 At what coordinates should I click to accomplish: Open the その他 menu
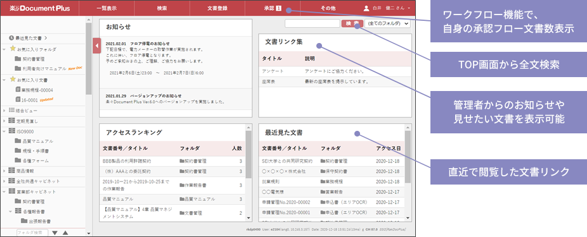328,8
